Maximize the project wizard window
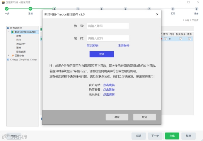The height and width of the screenshot is (141, 203). [x=189, y=2]
